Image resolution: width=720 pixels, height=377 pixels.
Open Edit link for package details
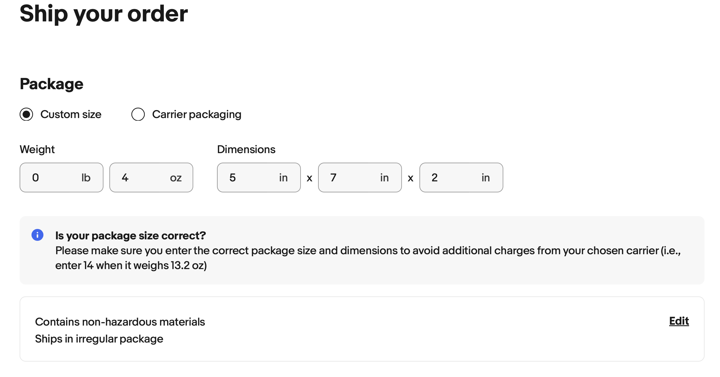(679, 321)
